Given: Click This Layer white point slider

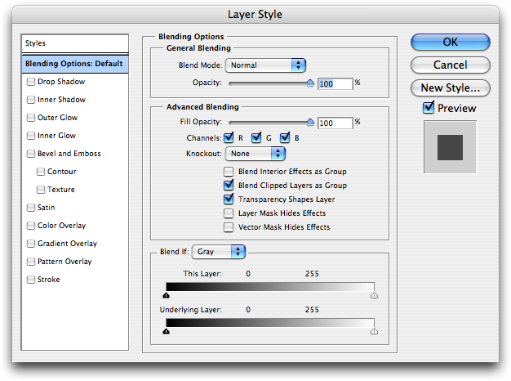Looking at the screenshot, I should (x=374, y=295).
